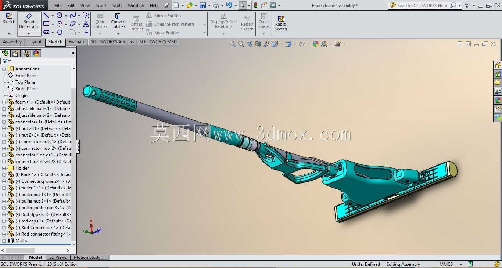This screenshot has width=502, height=268.
Task: Click Zoom to Area magnifier icon
Action: 241,44
